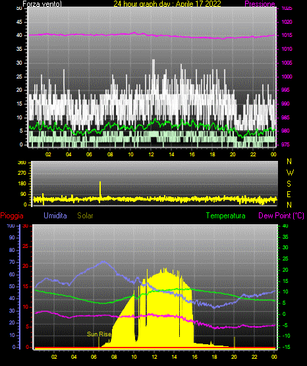Click the graph title 'Aprile 17 2022'
307x366 pixels.
pos(198,4)
